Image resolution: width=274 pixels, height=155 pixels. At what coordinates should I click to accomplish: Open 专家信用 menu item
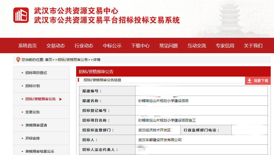225,46
